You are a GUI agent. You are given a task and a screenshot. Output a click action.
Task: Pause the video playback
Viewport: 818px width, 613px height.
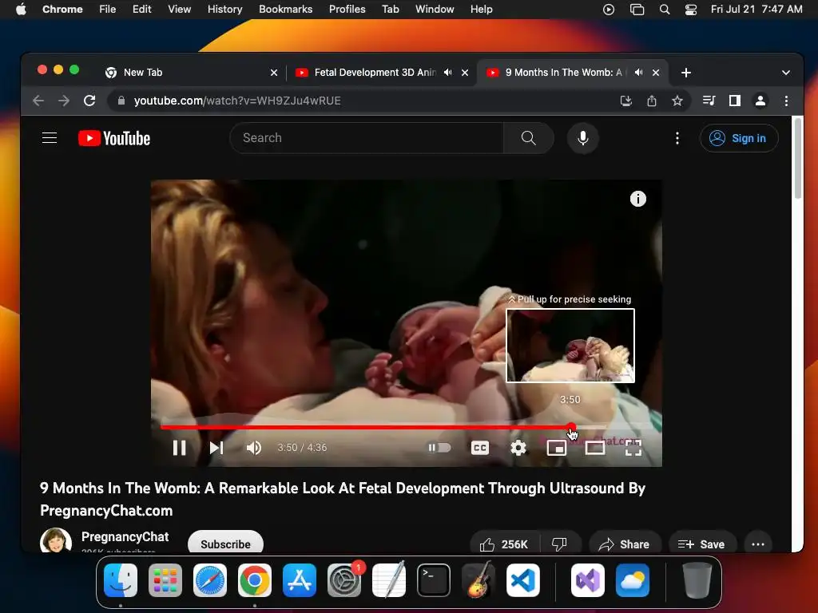pos(179,448)
